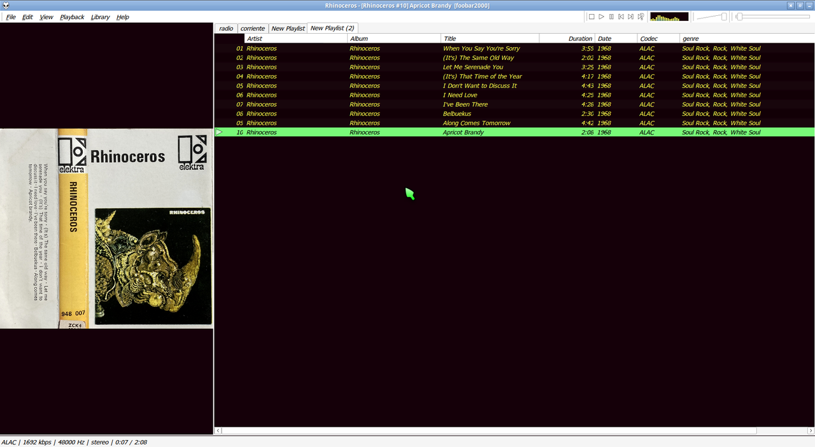The width and height of the screenshot is (815, 447).
Task: Select track (It's) That Time of the Year
Action: (x=514, y=76)
